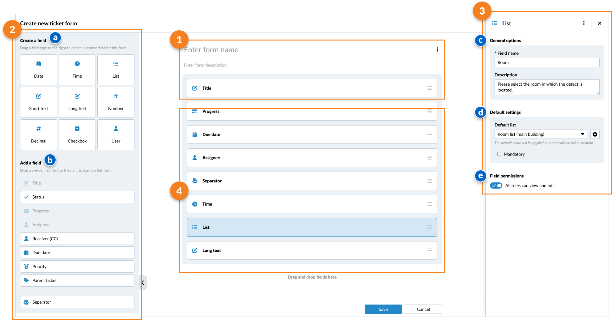612x320 pixels.
Task: Toggle All roles can view and edit
Action: pyautogui.click(x=496, y=186)
